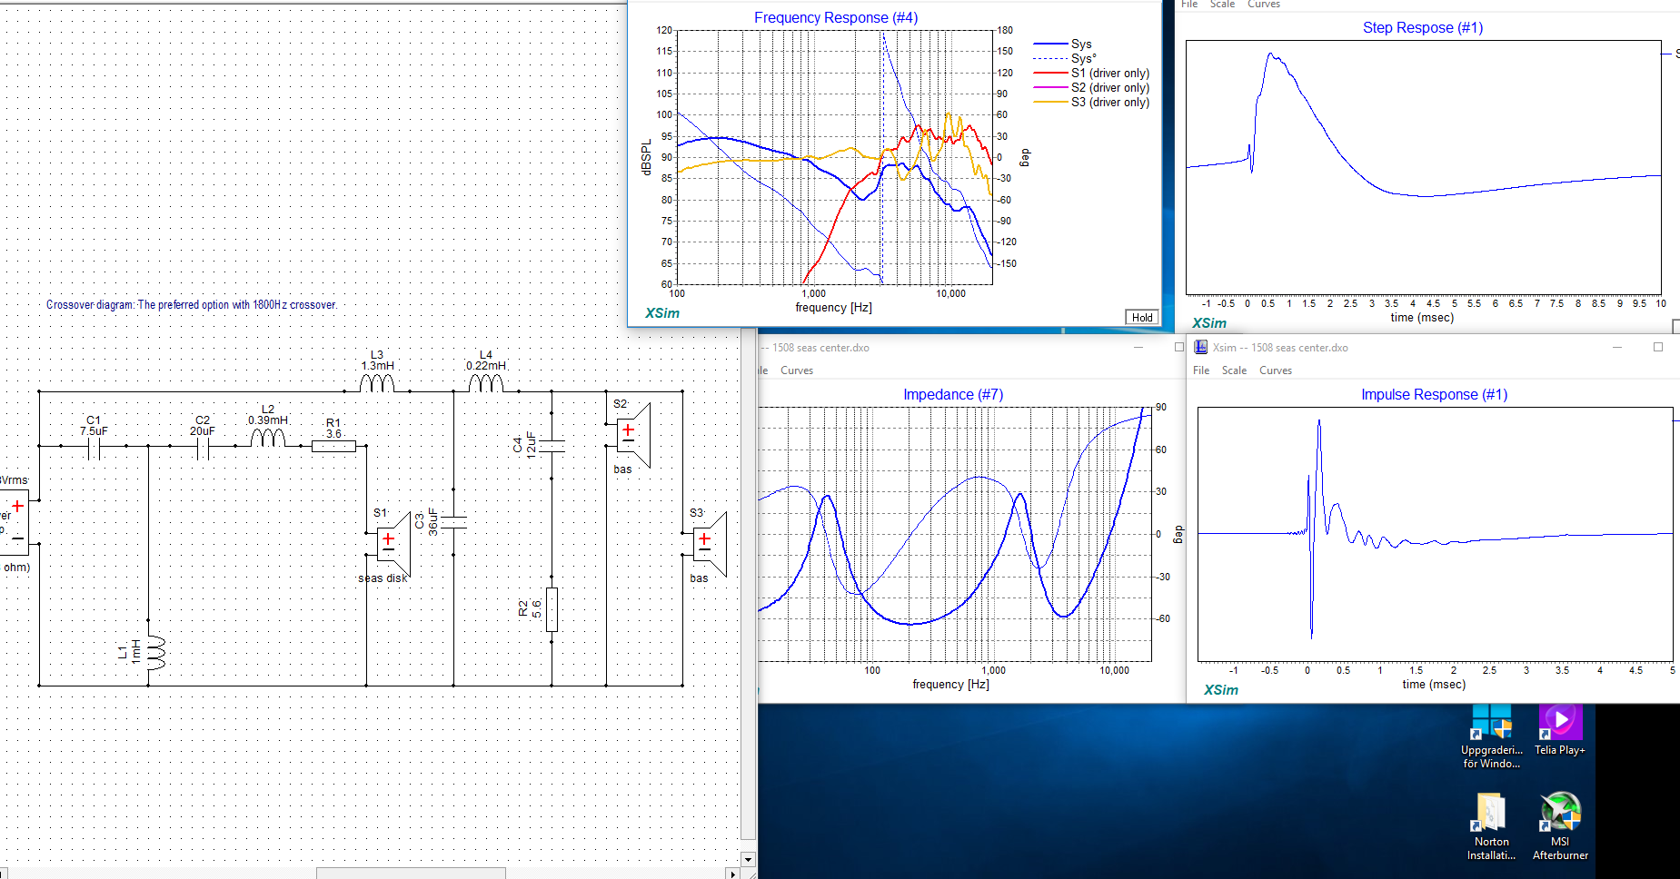The image size is (1680, 879).
Task: Select the S3 bas driver symbol
Action: [x=708, y=545]
